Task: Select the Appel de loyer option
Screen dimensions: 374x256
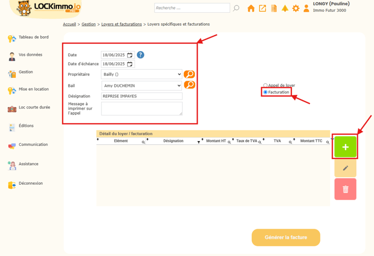Action: (x=266, y=86)
